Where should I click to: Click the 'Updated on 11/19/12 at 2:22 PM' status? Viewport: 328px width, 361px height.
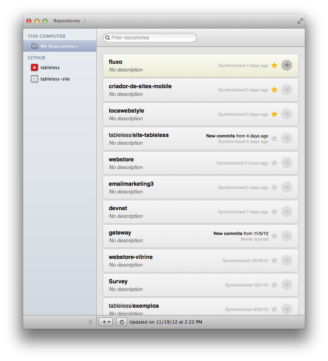click(x=166, y=322)
